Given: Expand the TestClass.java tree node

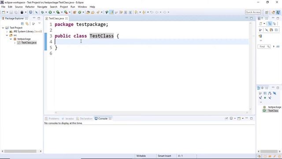Looking at the screenshot, I should [15, 43].
